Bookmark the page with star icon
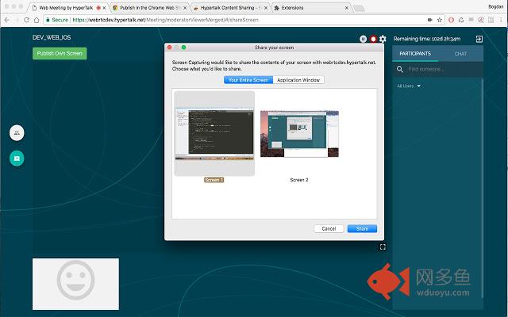This screenshot has height=317, width=508. [x=439, y=20]
